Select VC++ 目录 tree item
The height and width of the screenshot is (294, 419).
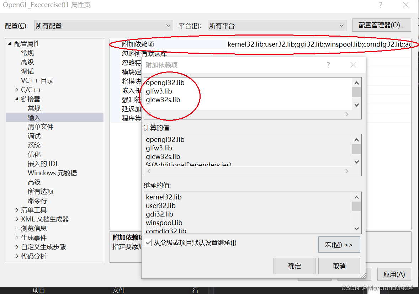click(37, 81)
